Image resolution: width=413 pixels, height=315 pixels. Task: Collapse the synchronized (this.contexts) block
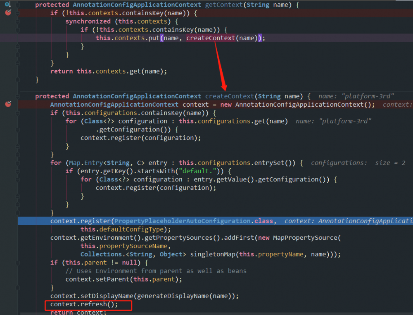pyautogui.click(x=18, y=21)
